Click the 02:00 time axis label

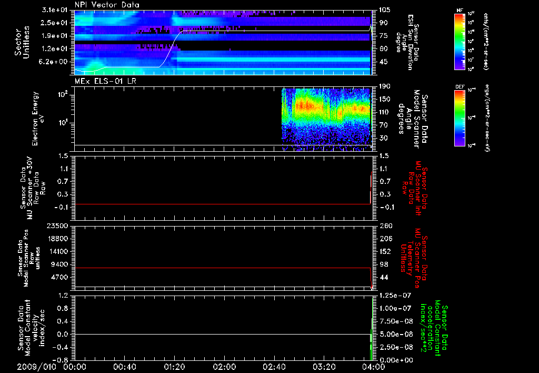click(x=224, y=366)
